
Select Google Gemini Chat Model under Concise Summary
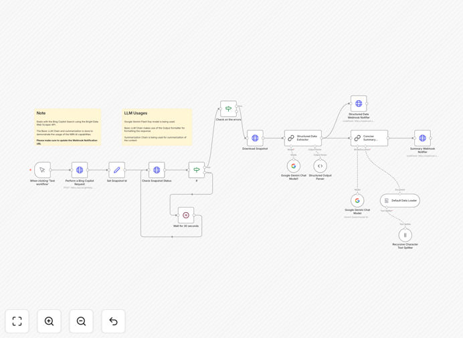[357, 201]
